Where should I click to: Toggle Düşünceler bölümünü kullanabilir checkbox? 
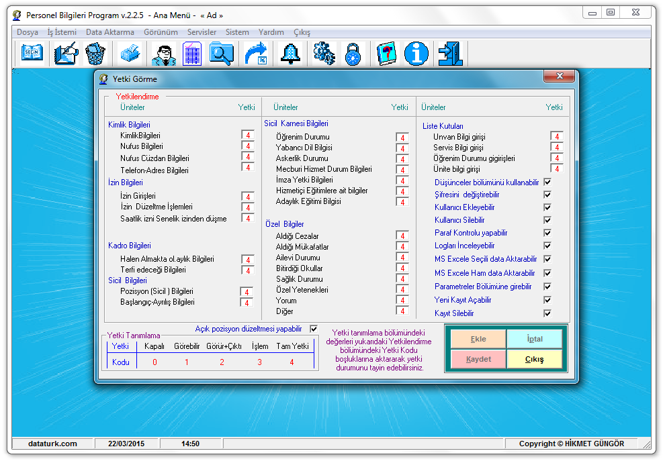tap(547, 182)
